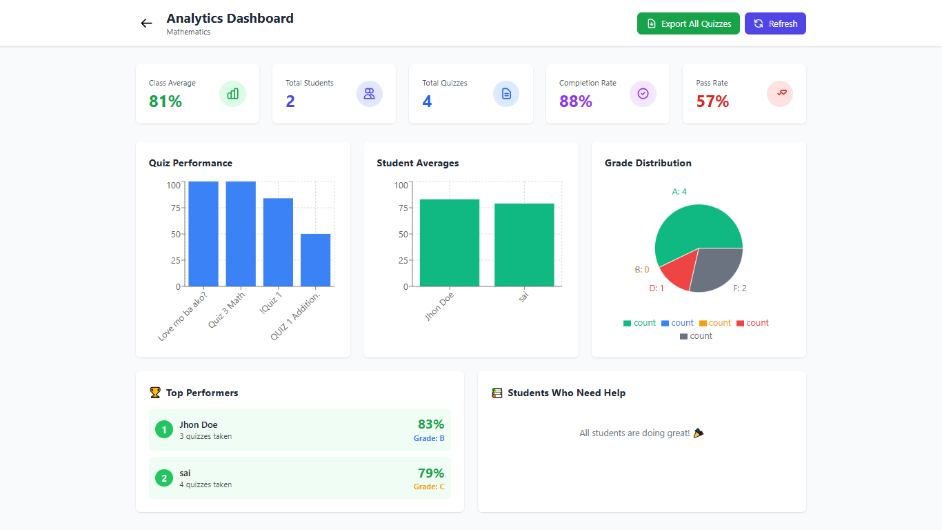Click the 'Quiz Performance' heading
Image resolution: width=942 pixels, height=530 pixels.
pos(190,164)
